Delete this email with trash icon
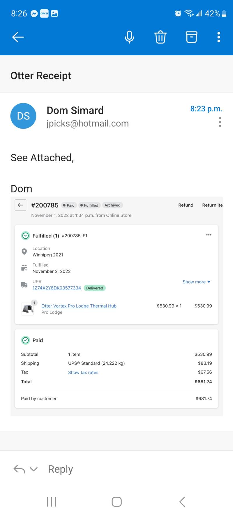Screen dimensions: 233x518 160,37
